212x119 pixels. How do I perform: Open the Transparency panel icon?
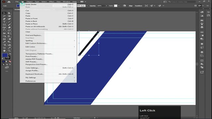[x=202, y=39]
